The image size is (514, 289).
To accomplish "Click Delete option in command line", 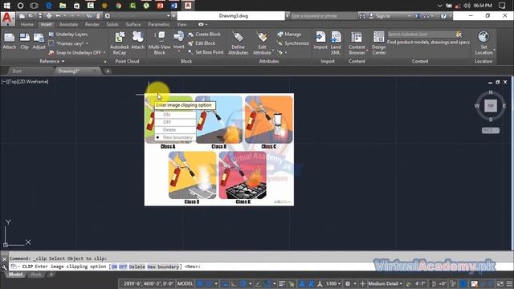I will [137, 267].
